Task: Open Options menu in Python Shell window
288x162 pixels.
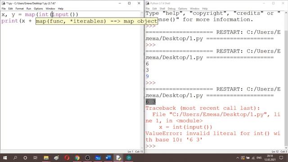Action: click(x=182, y=9)
